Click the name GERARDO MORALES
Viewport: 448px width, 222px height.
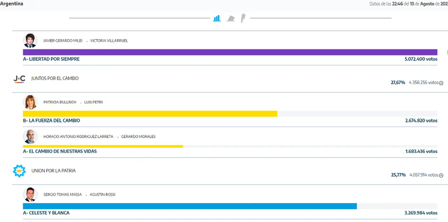click(x=138, y=137)
